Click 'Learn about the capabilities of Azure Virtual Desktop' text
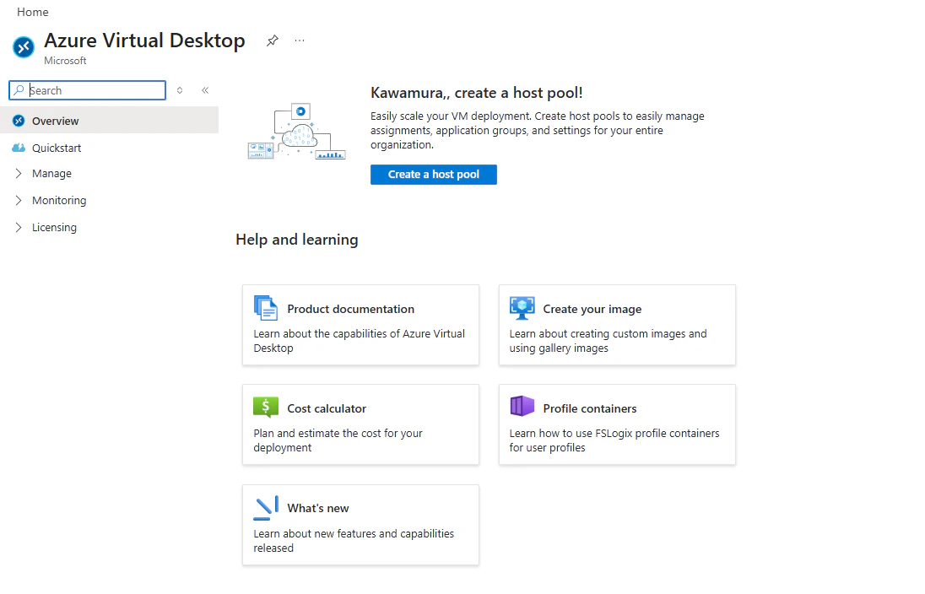The height and width of the screenshot is (594, 925). 360,341
